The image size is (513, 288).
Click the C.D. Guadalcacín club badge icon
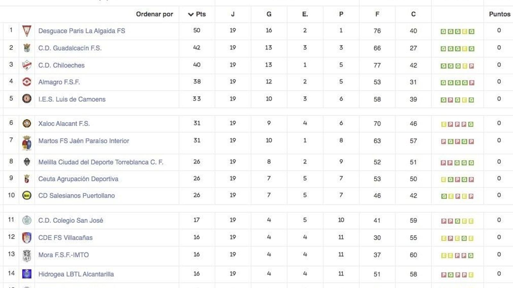pyautogui.click(x=27, y=48)
